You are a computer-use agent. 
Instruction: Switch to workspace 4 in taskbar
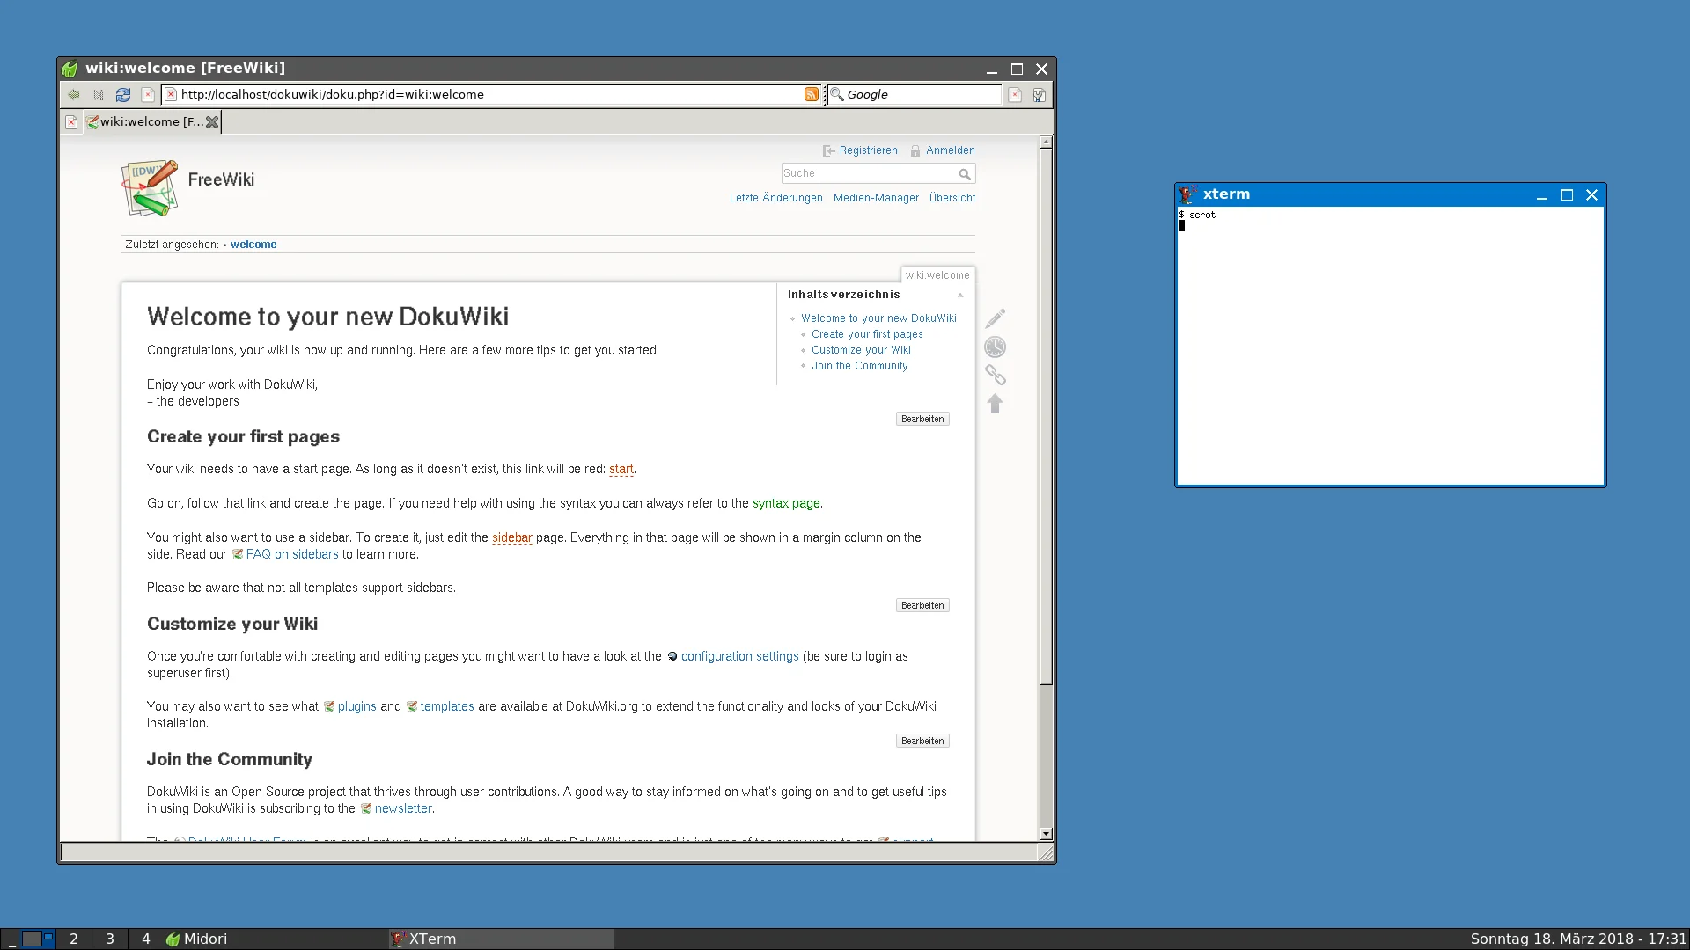[146, 939]
